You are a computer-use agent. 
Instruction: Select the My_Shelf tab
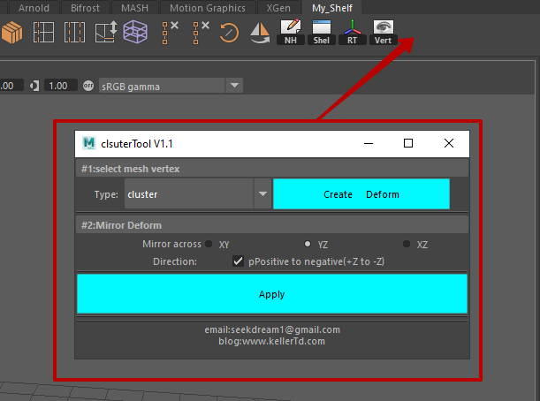[x=332, y=8]
